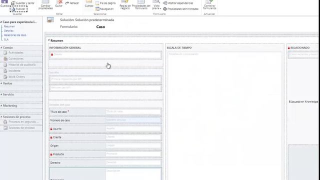Select the Derecho field row
The width and height of the screenshot is (320, 180).
(x=105, y=162)
